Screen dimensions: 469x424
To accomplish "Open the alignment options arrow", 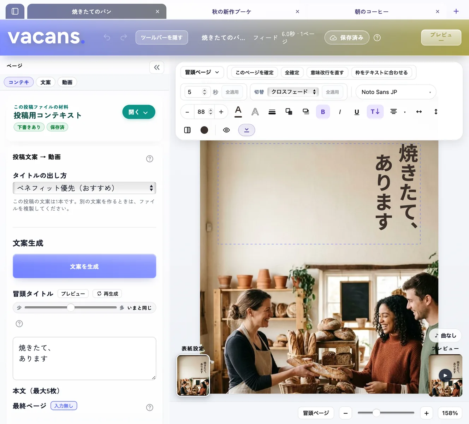I will tap(405, 112).
